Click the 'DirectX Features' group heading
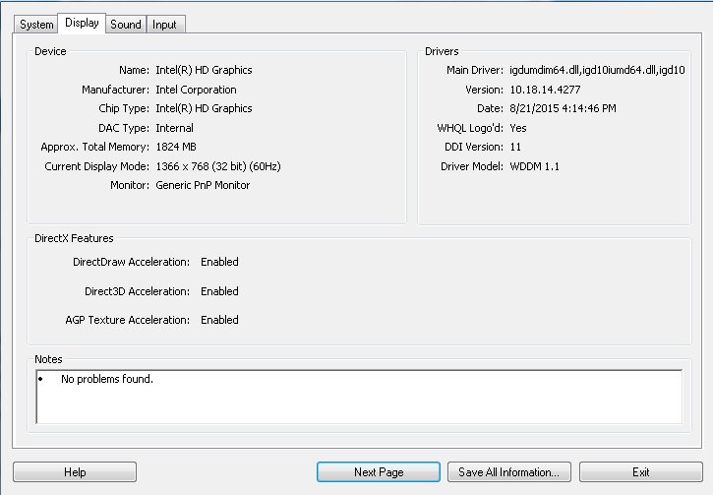The height and width of the screenshot is (495, 713). tap(74, 238)
